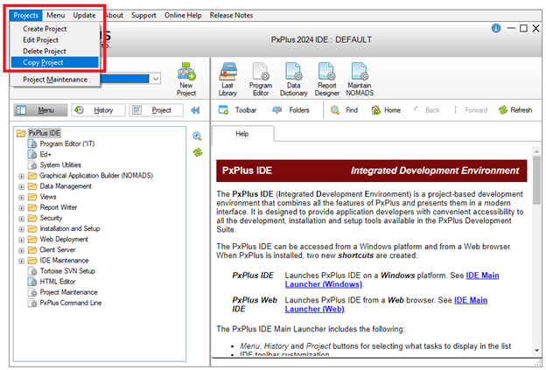Screen dimensions: 546x370
Task: Choose Copy Project menu entry
Action: 55,62
